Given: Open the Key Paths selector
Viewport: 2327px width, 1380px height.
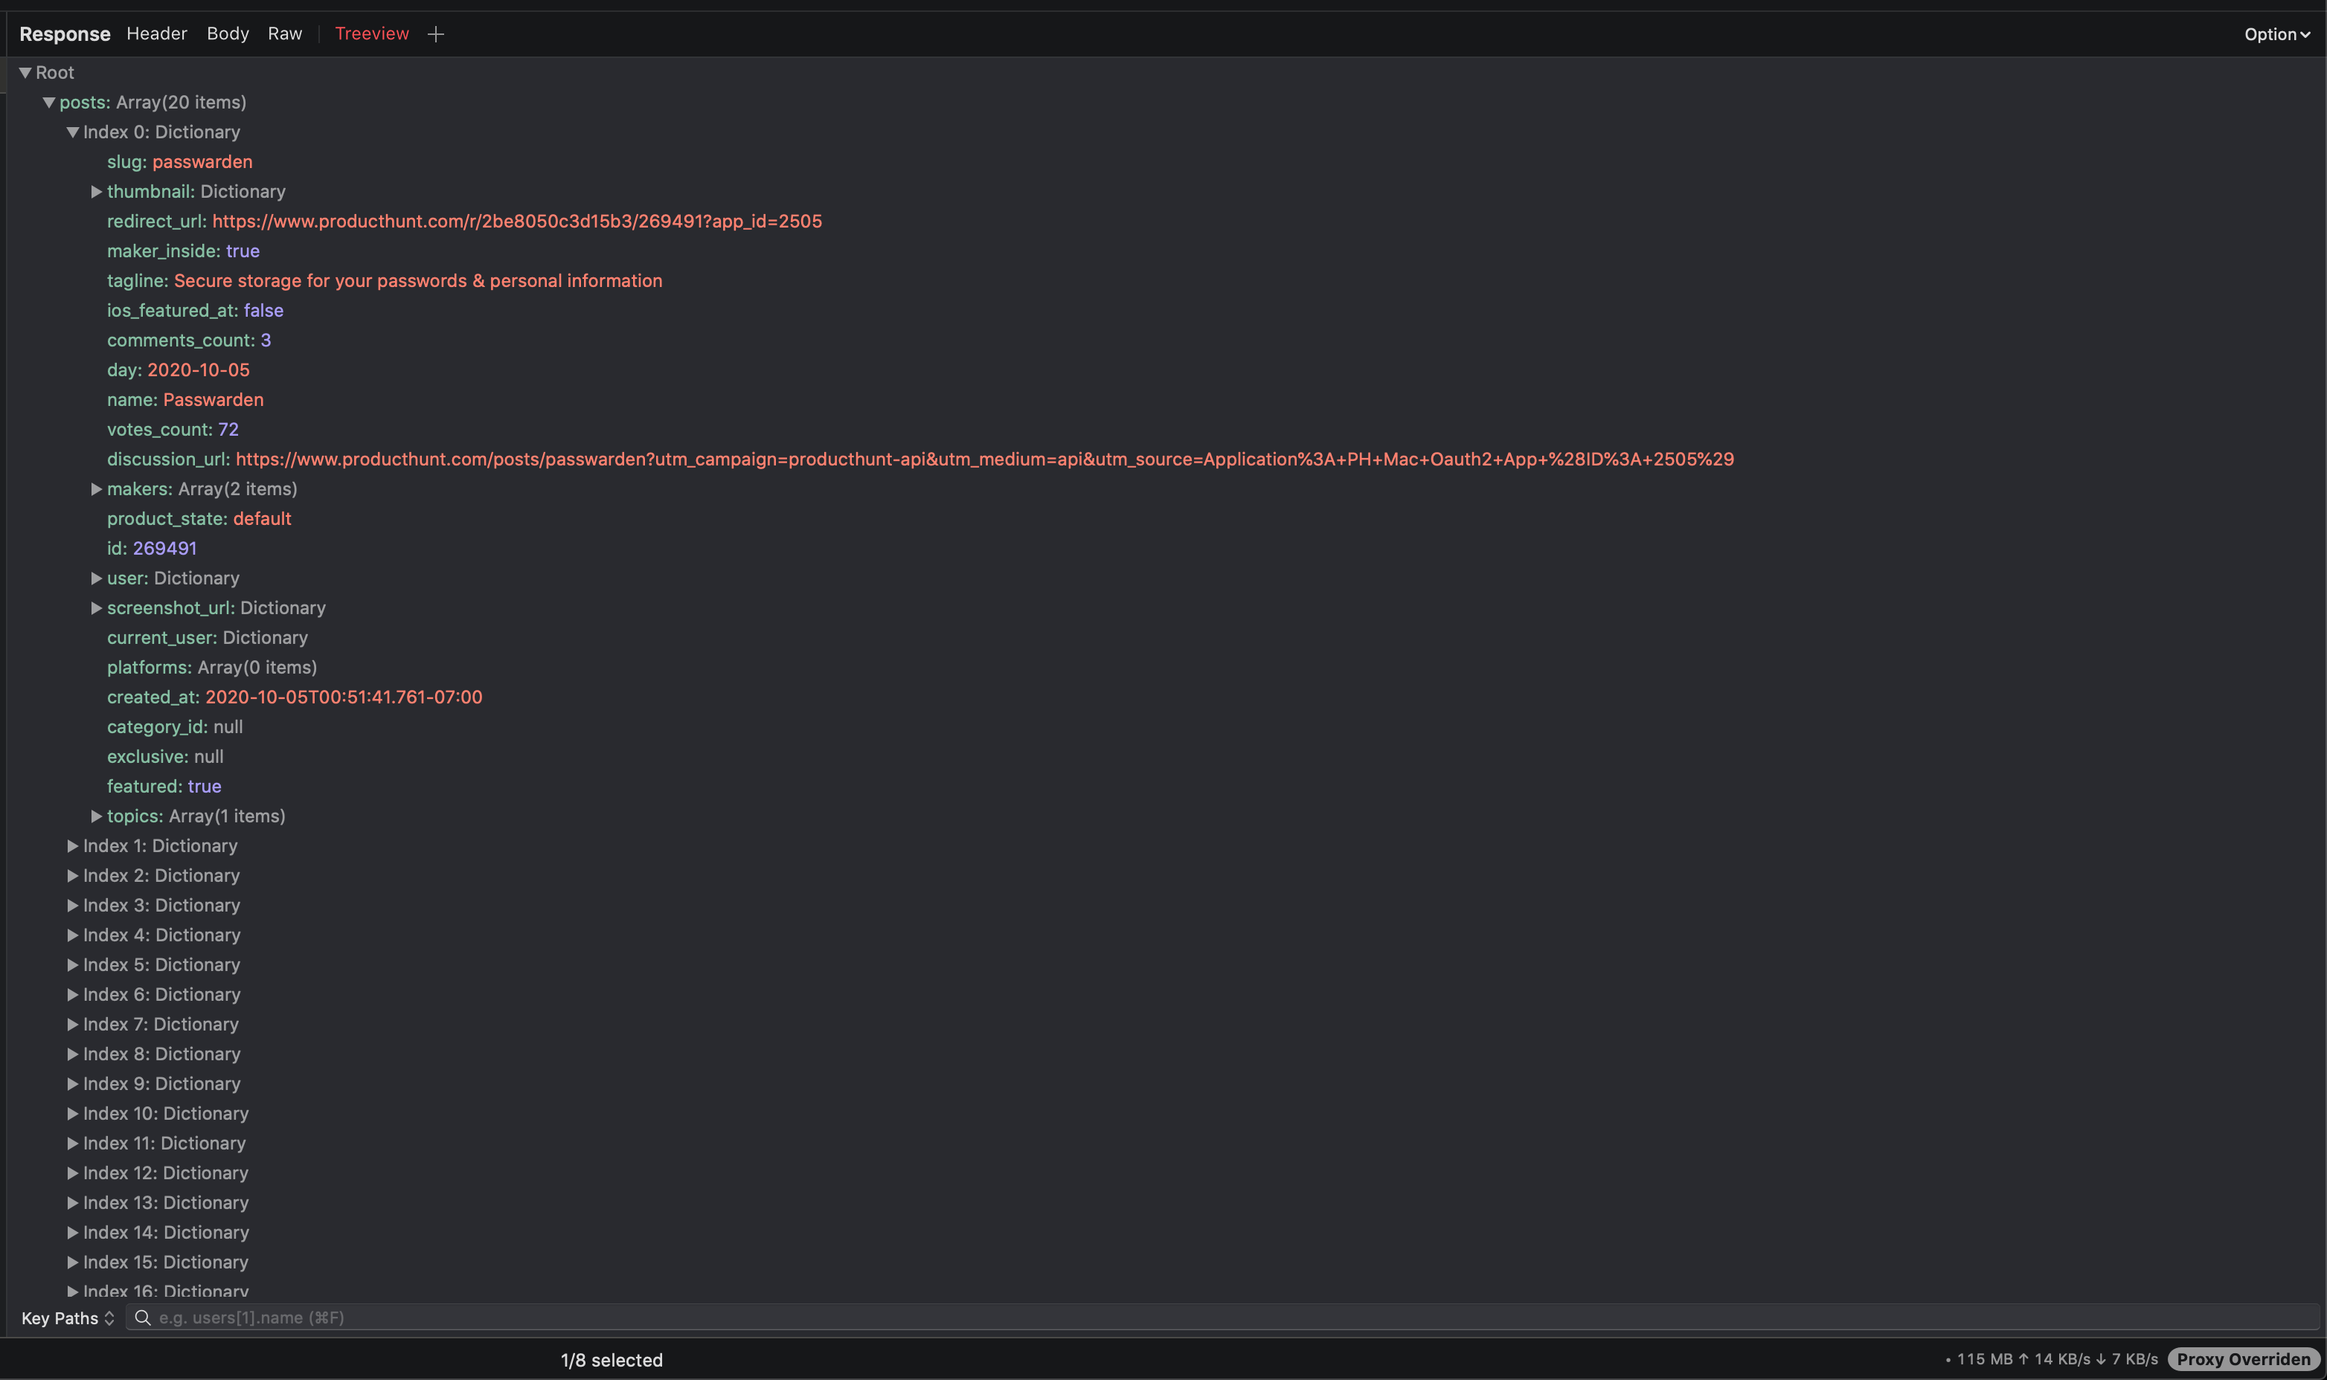Looking at the screenshot, I should 67,1318.
